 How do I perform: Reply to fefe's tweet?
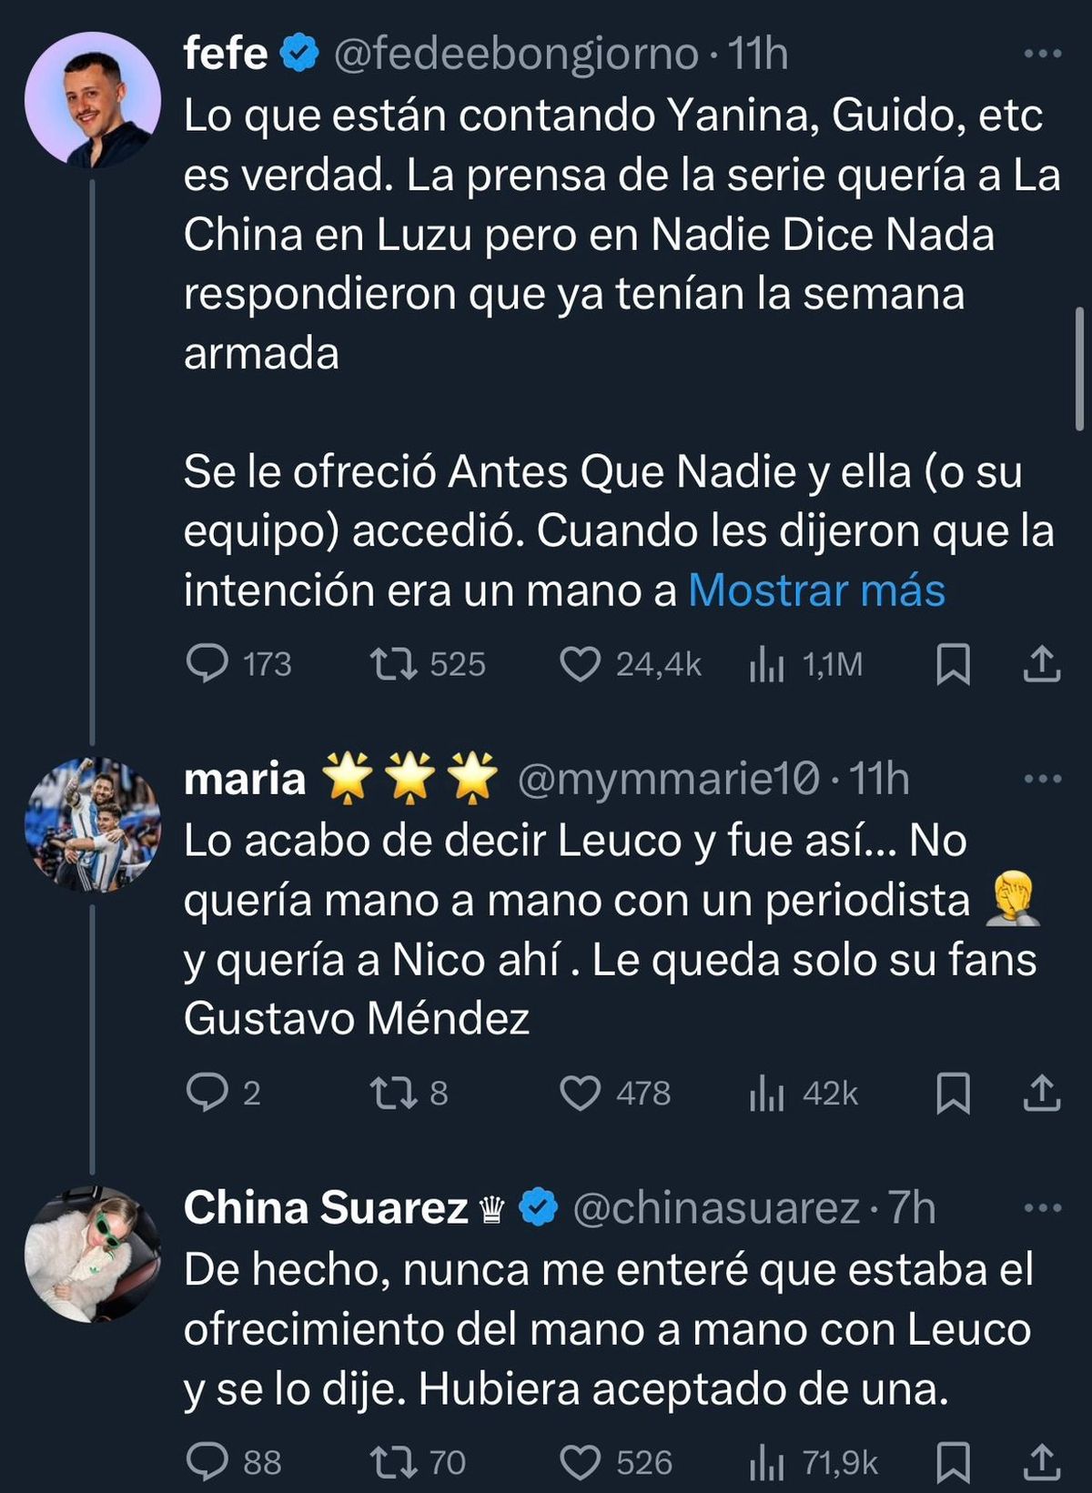click(x=207, y=664)
